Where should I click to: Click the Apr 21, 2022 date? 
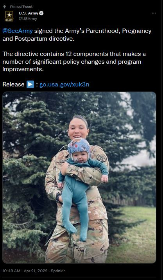pos(35,271)
